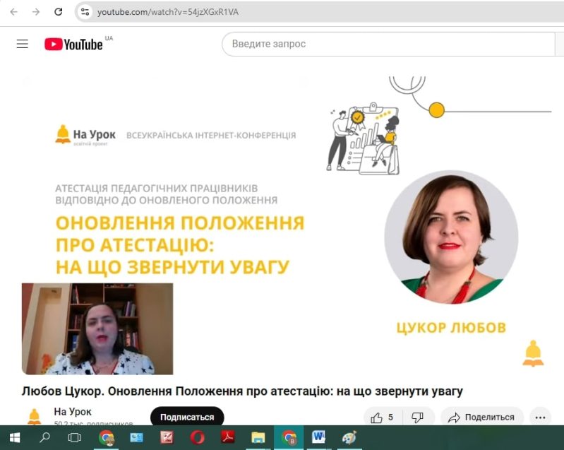Open Windows taskbar search
The width and height of the screenshot is (564, 450).
(x=45, y=438)
